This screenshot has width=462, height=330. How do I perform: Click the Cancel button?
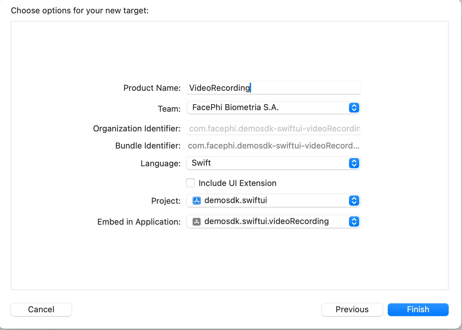tap(41, 309)
